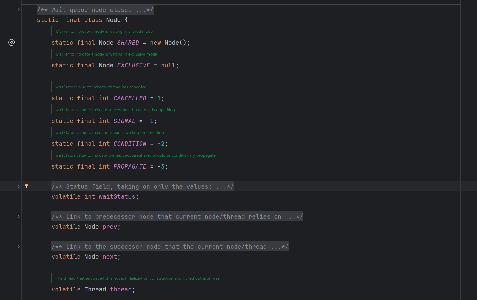Click the SHARED constant name

click(128, 43)
